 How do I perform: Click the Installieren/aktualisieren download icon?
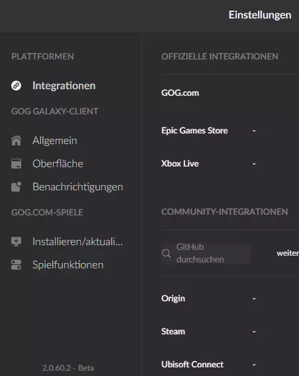[x=16, y=241]
